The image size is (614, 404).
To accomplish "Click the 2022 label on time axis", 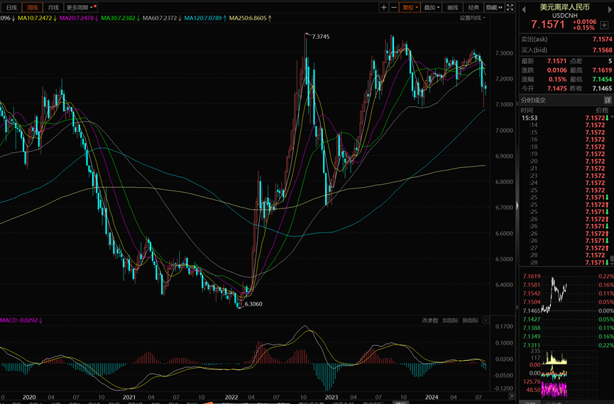I will point(231,397).
